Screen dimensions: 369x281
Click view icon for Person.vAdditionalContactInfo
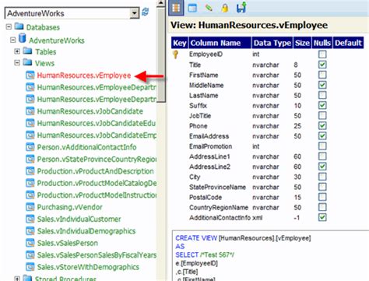point(30,147)
